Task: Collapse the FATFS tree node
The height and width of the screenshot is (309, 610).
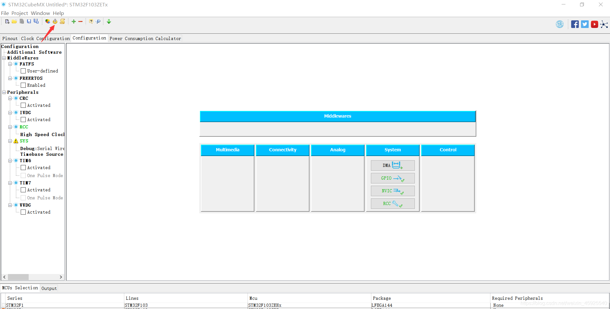Action: click(10, 64)
